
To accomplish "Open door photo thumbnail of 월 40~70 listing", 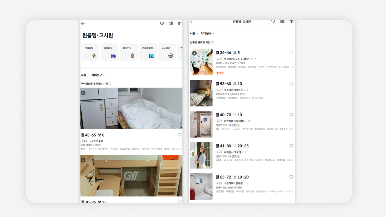I will point(201,124).
